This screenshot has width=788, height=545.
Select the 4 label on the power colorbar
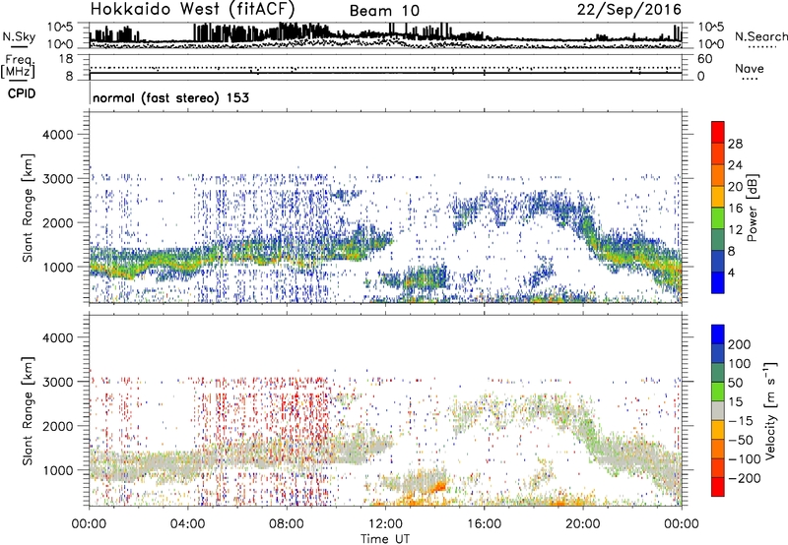(x=732, y=272)
